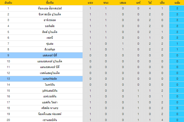Select highlighted team เบรนท์ฟอร์ด

[x=50, y=79]
